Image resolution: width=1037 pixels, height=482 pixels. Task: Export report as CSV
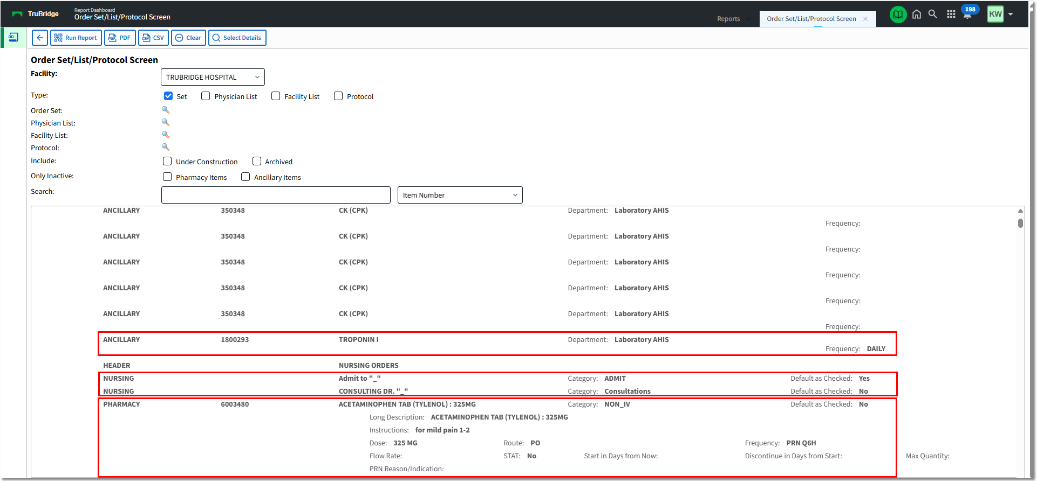(x=153, y=38)
